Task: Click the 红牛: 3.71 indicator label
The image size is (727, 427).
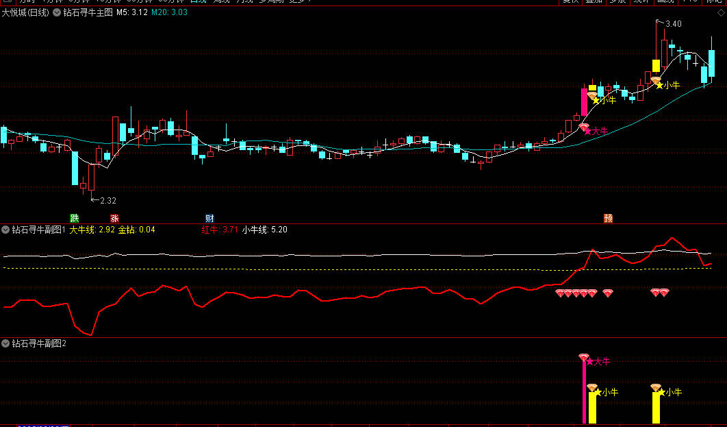Action: tap(219, 230)
